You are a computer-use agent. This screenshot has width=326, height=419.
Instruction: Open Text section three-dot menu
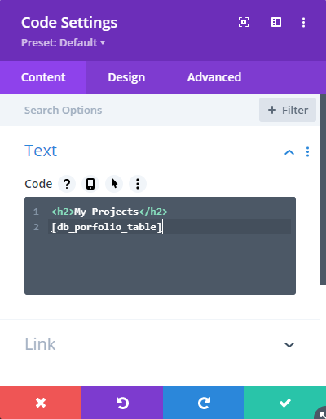(307, 152)
